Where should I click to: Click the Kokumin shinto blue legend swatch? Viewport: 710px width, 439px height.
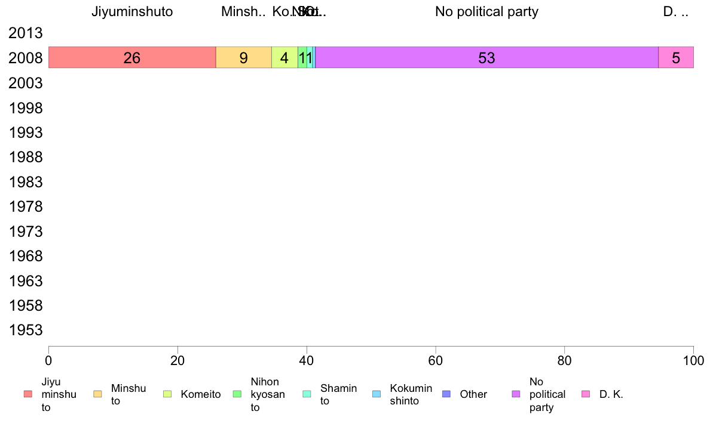(377, 394)
